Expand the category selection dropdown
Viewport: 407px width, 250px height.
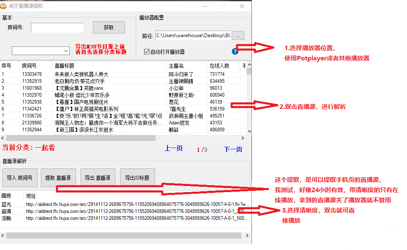[67, 51]
